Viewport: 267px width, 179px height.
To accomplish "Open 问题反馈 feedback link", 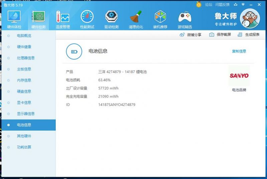I will (222, 5).
